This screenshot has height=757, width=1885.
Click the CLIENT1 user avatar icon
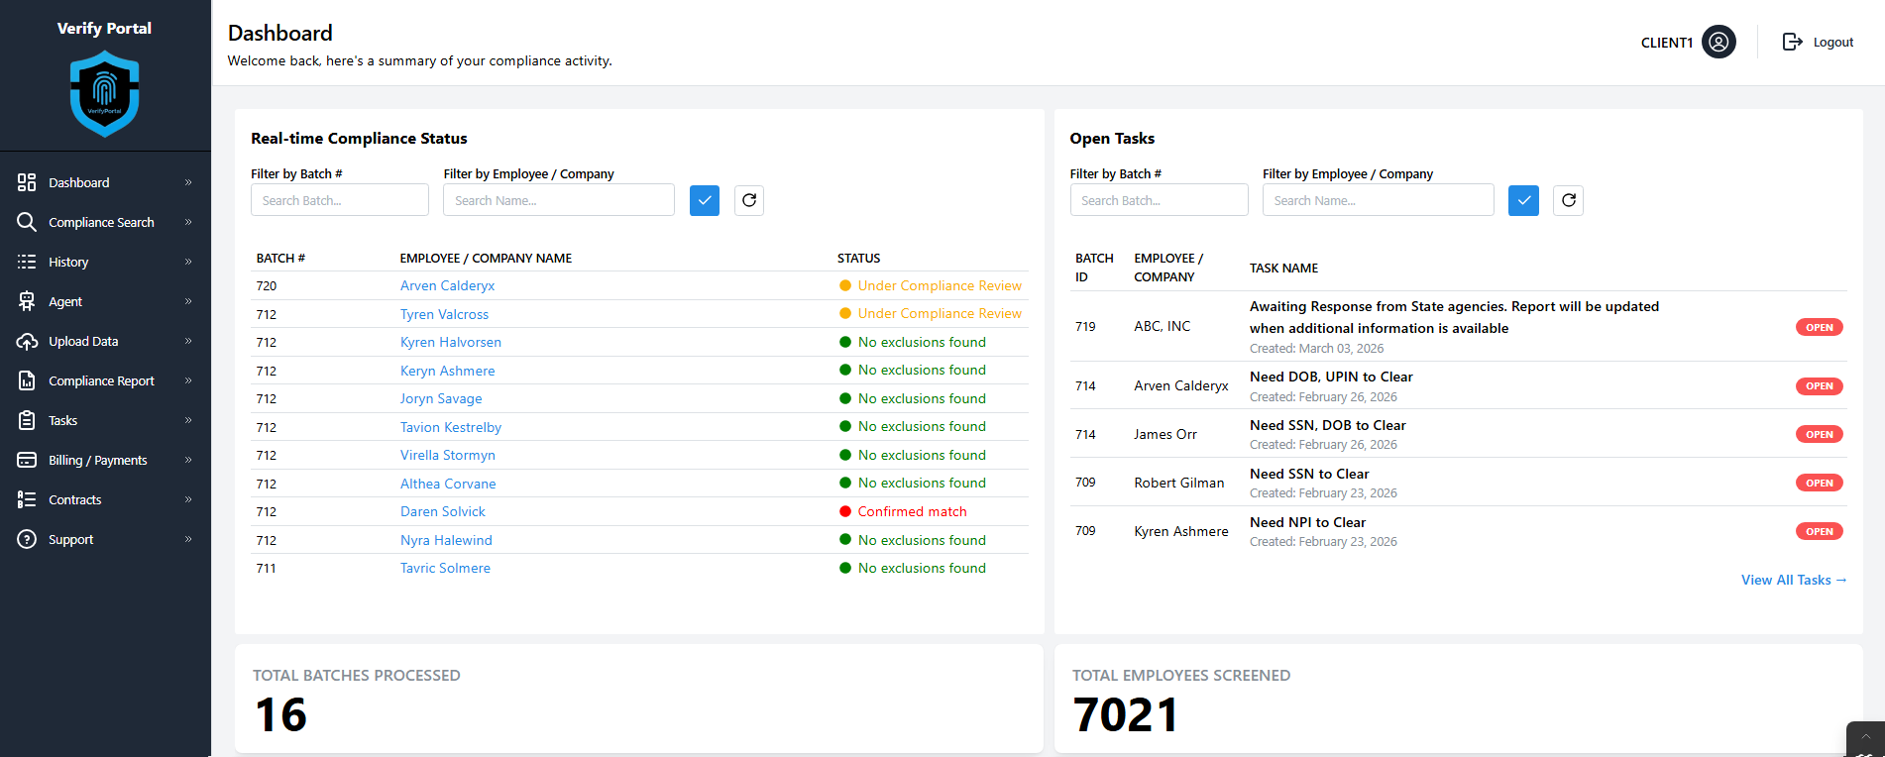pos(1719,42)
